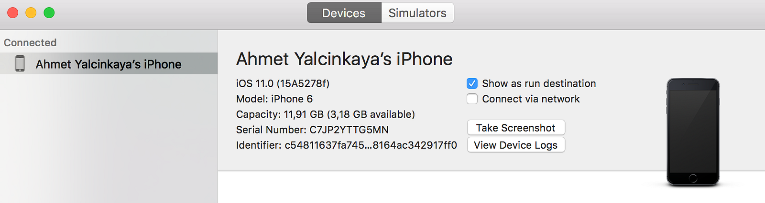Screen dimensions: 765x203
Task: Click the iOS 11.0 version label
Action: 283,83
